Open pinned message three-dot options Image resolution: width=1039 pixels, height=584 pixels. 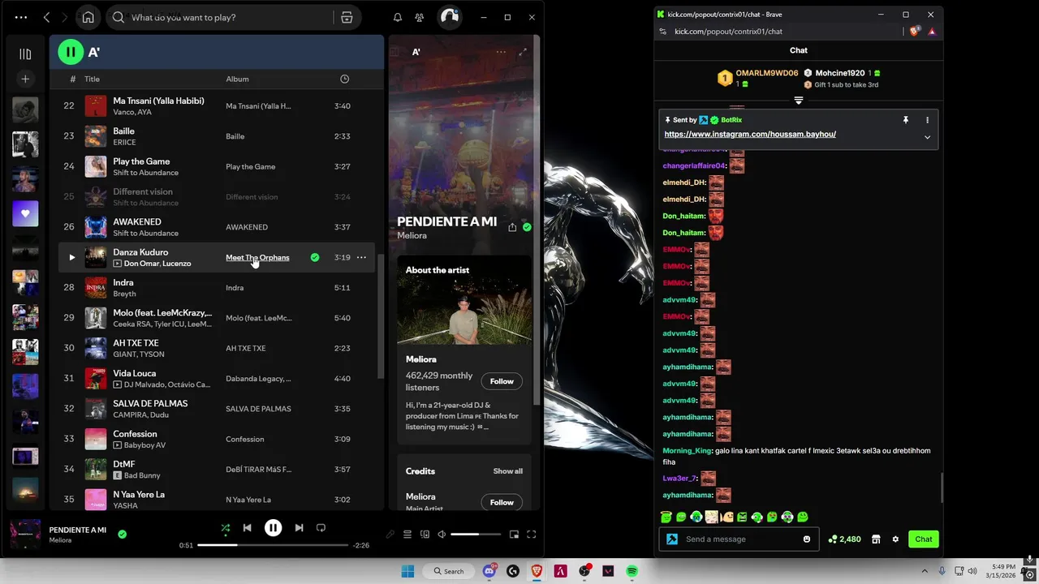(927, 120)
